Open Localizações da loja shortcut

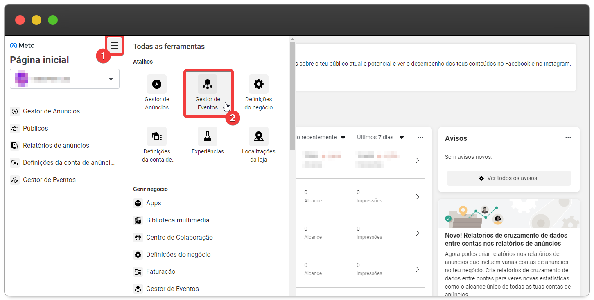click(258, 144)
